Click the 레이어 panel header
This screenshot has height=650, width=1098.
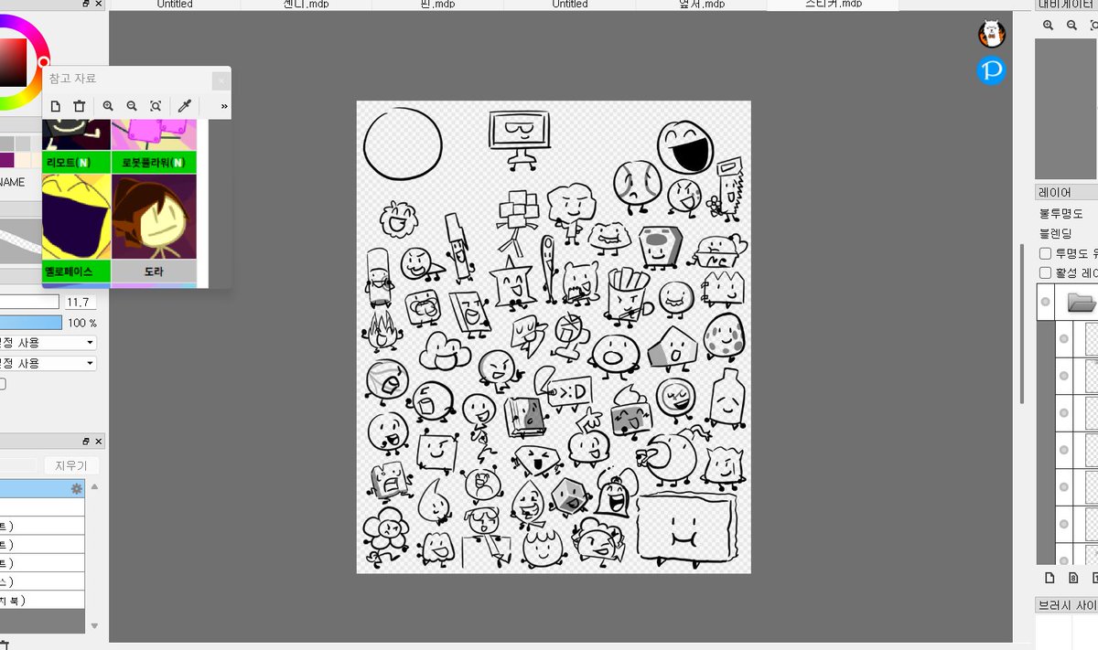point(1067,192)
